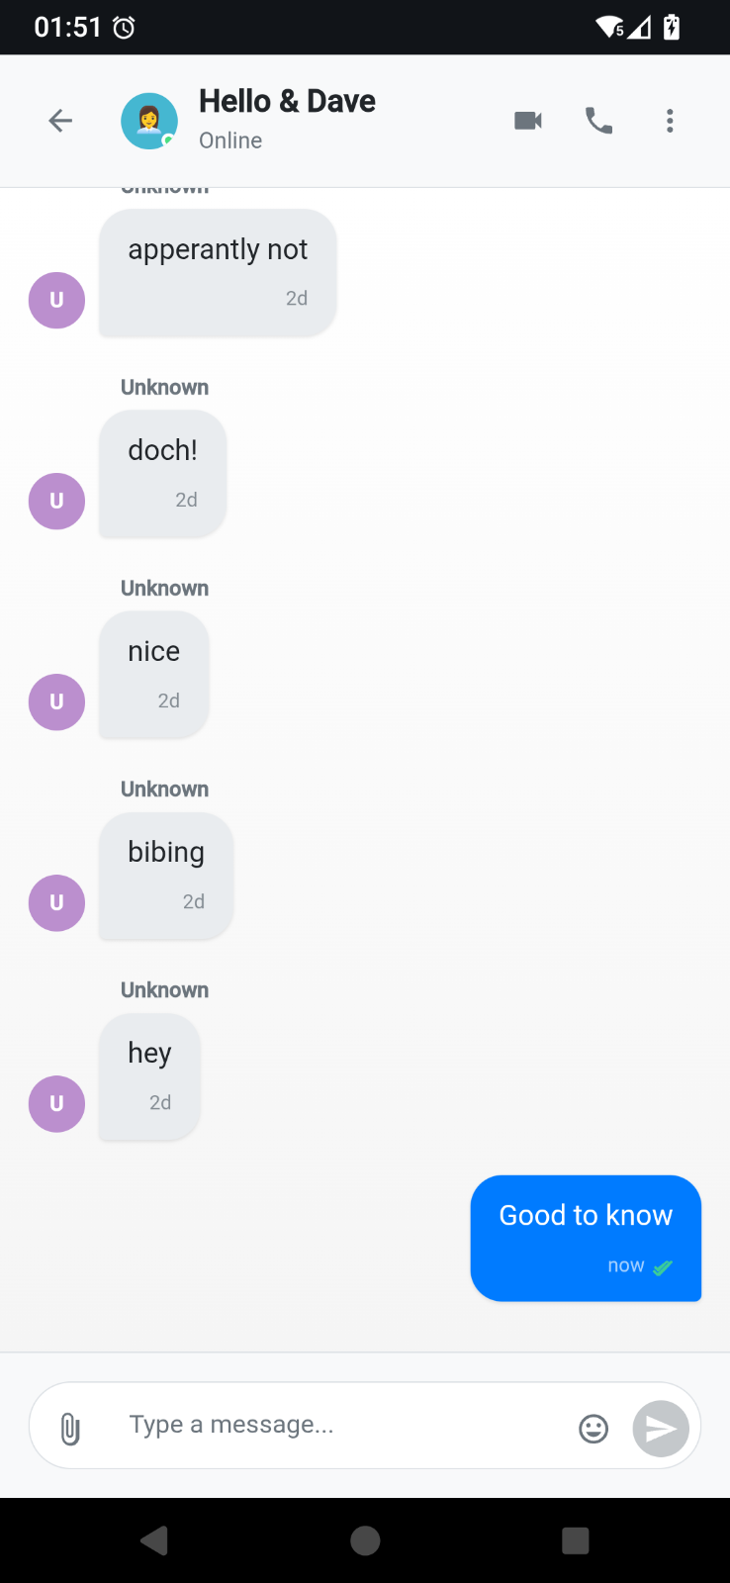The height and width of the screenshot is (1583, 730).
Task: Send the typed message
Action: [x=659, y=1428]
